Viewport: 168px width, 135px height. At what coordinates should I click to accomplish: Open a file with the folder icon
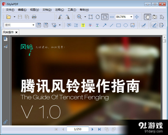tap(9, 17)
